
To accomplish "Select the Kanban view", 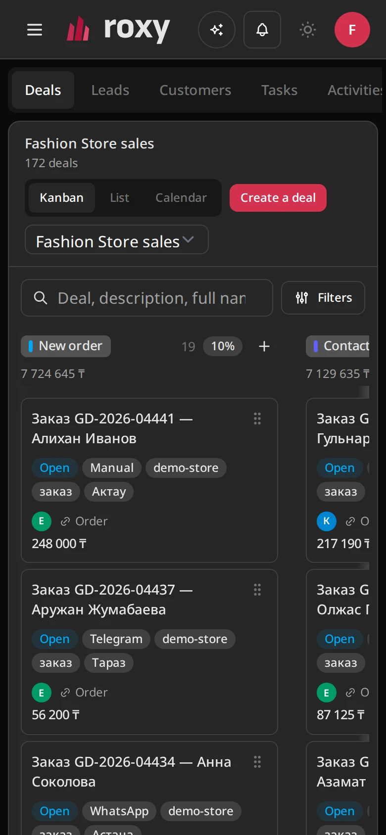I will tap(62, 198).
